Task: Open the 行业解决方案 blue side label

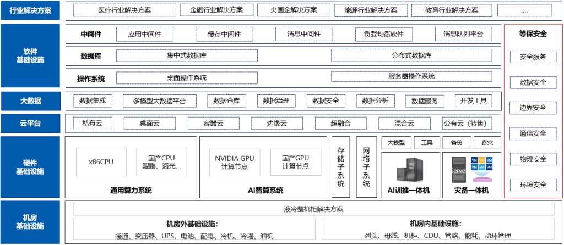Action: pyautogui.click(x=30, y=10)
